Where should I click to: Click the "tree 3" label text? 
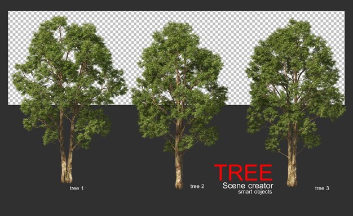tap(322, 188)
